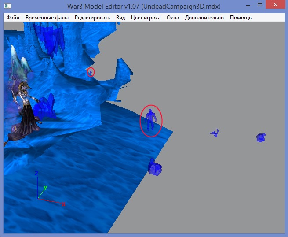The width and height of the screenshot is (288, 237).
Task: Click the XYZ axis gizmo
Action: tap(50, 189)
